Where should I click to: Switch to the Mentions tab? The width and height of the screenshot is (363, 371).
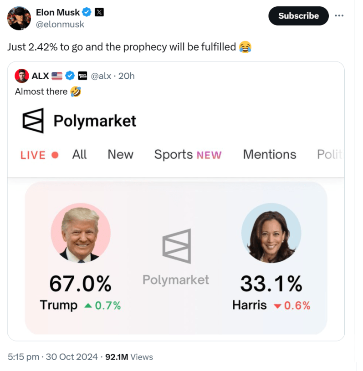[x=269, y=155]
